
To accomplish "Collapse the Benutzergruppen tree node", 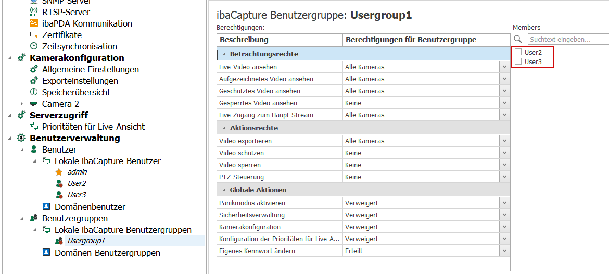I will [x=22, y=218].
